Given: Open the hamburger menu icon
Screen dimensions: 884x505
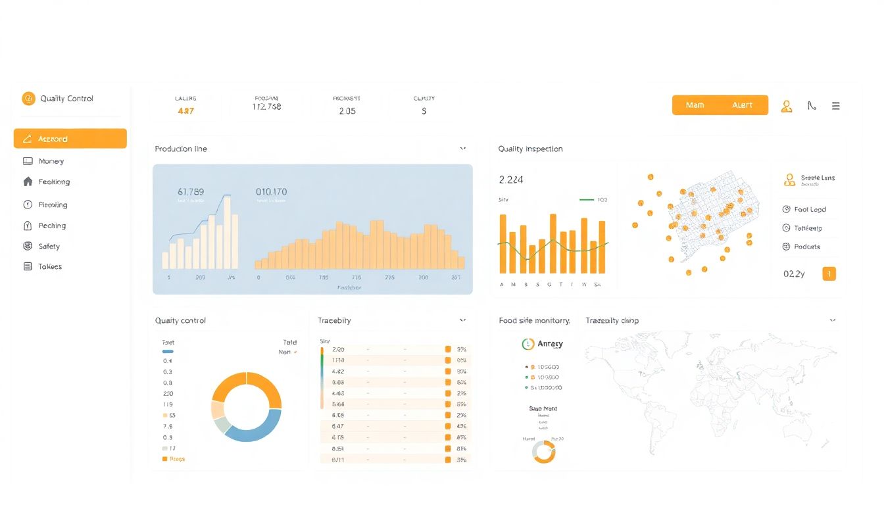Looking at the screenshot, I should click(x=836, y=106).
